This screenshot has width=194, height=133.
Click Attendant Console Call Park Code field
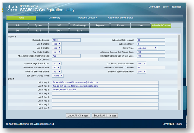[x=66, y=56]
